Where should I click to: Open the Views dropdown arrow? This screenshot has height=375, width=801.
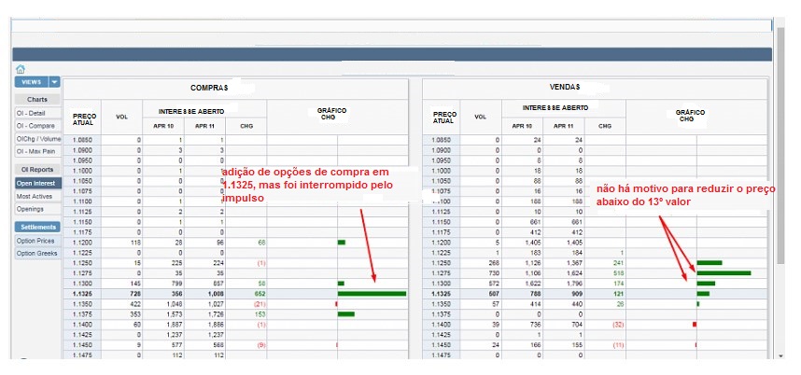tap(54, 83)
